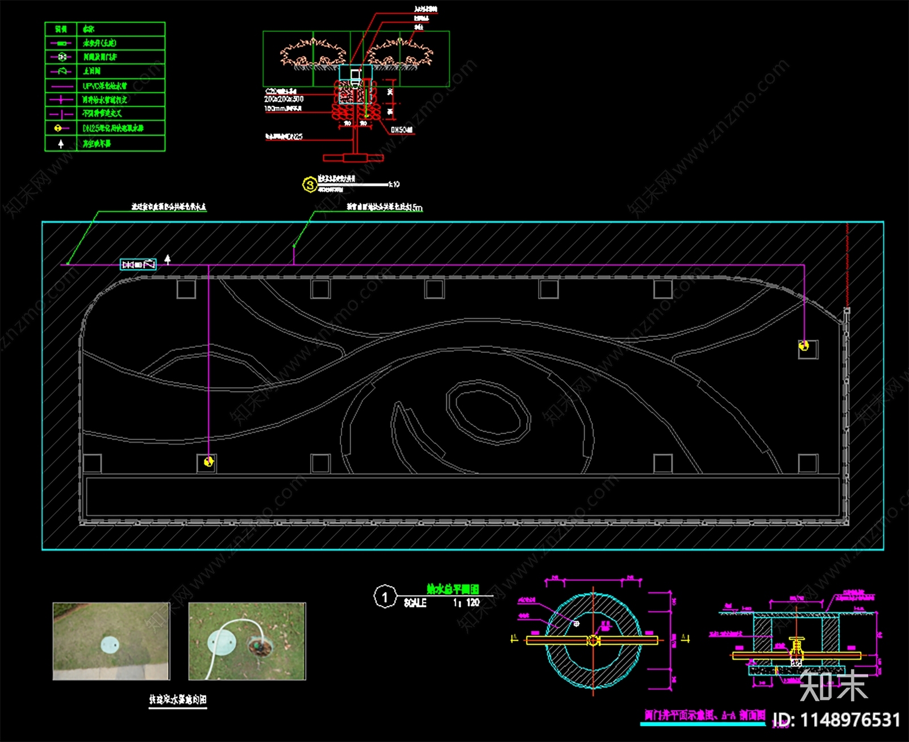This screenshot has height=742, width=909.
Task: Select the central oval ring shape in the plan
Action: coord(489,412)
